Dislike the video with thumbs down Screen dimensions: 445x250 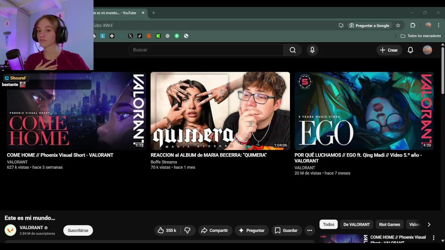click(188, 231)
